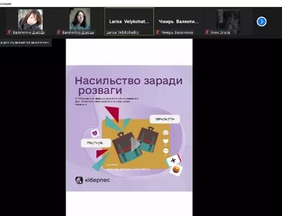Click muted mic icon beside Чмирь Валентина
Screen dimensions: 282x216
coord(158,32)
